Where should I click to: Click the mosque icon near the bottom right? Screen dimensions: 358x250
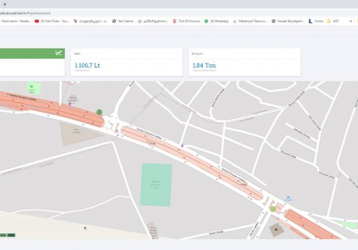point(276,230)
